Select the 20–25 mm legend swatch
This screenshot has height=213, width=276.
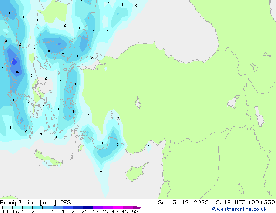pyautogui.click(x=77, y=207)
